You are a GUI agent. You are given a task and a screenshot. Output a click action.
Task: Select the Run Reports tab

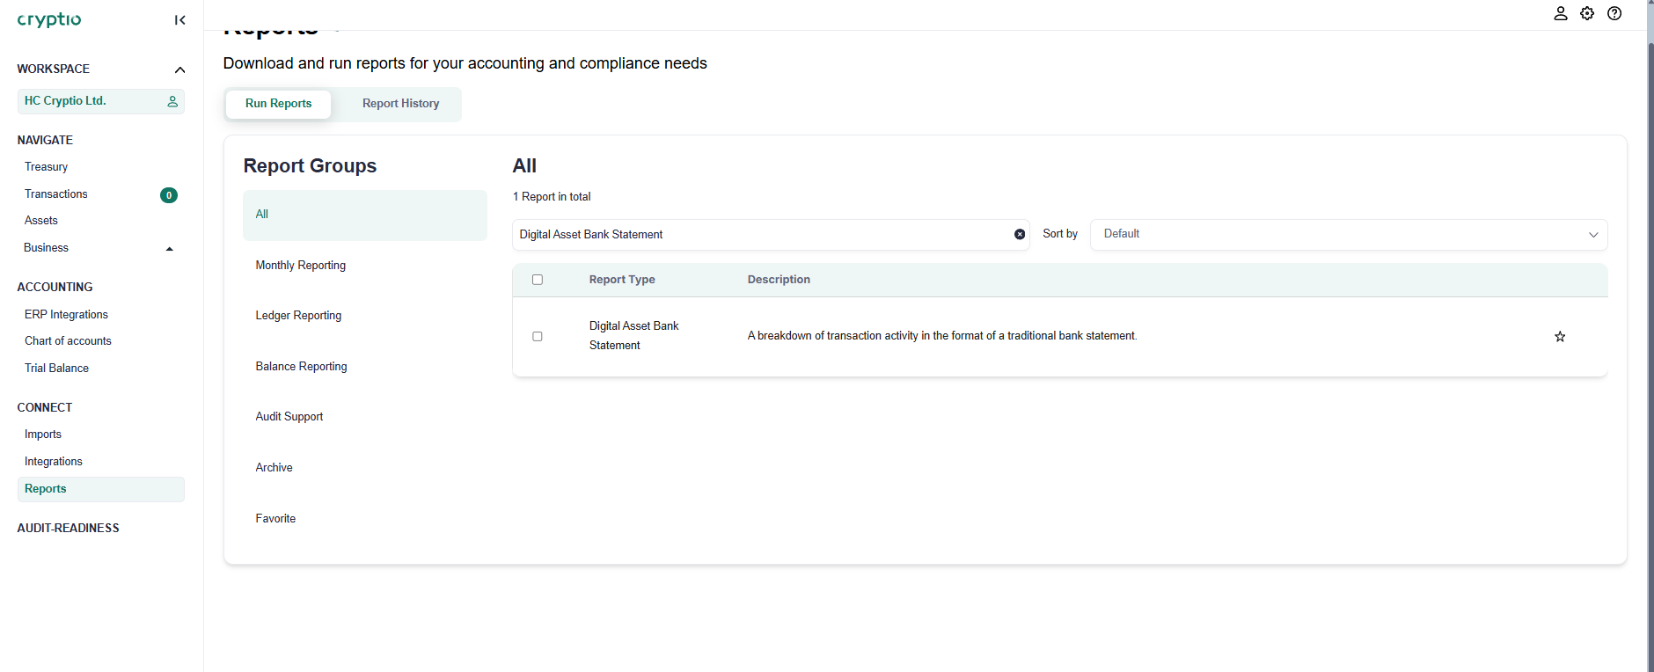(278, 104)
